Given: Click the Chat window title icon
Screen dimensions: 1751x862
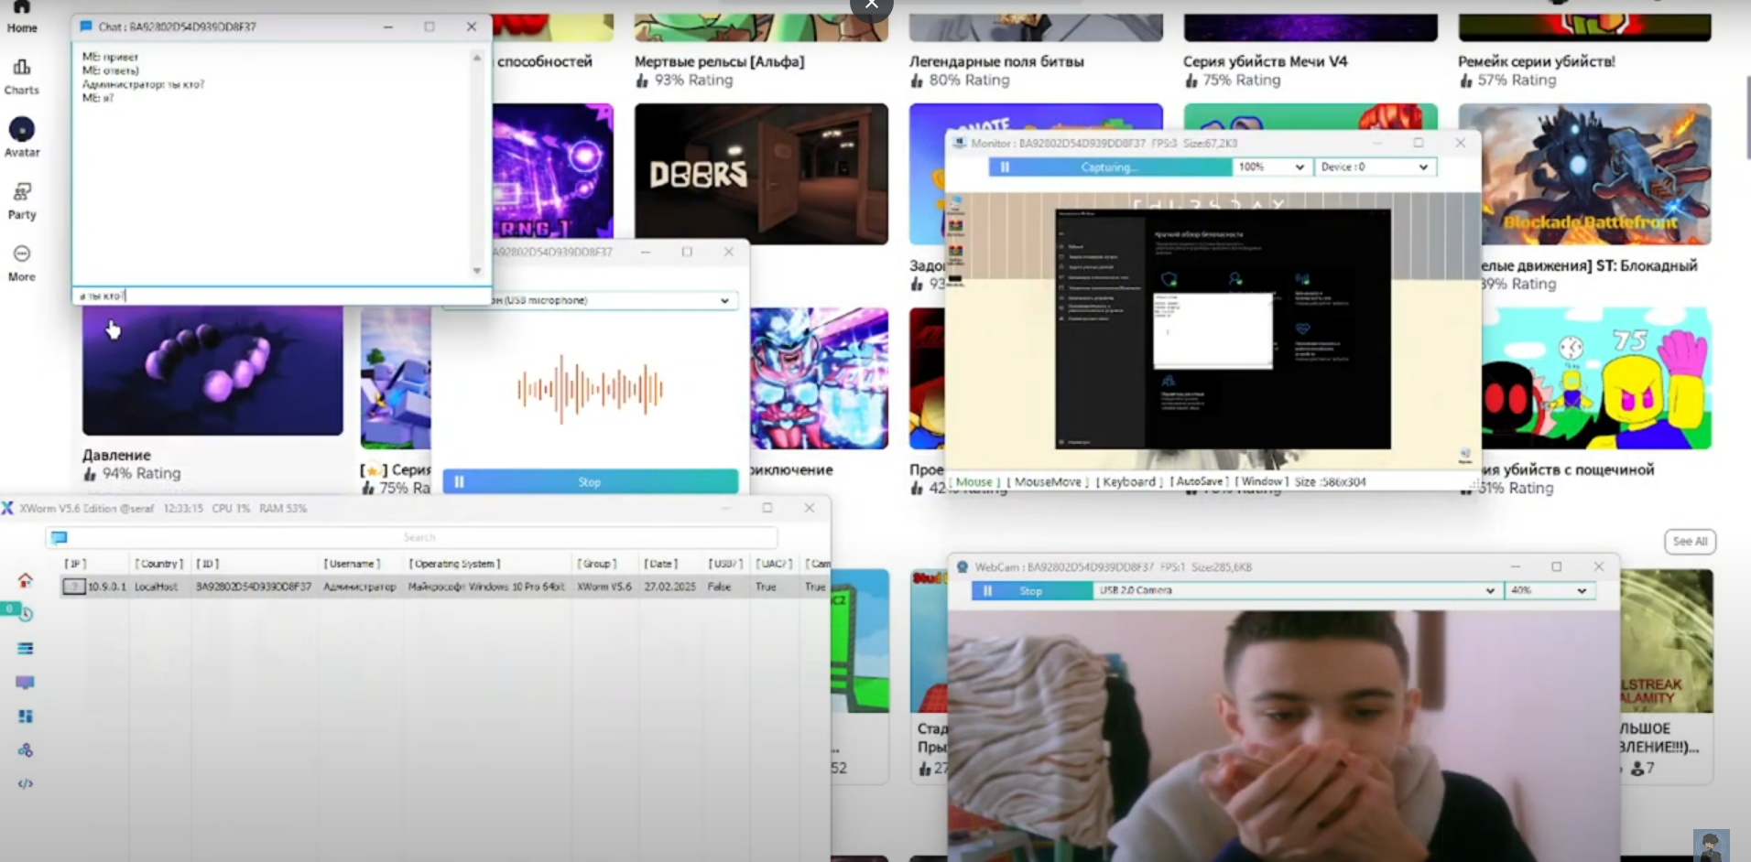Looking at the screenshot, I should pyautogui.click(x=86, y=27).
